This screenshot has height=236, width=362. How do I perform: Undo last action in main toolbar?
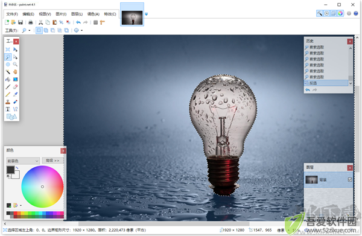click(78, 22)
